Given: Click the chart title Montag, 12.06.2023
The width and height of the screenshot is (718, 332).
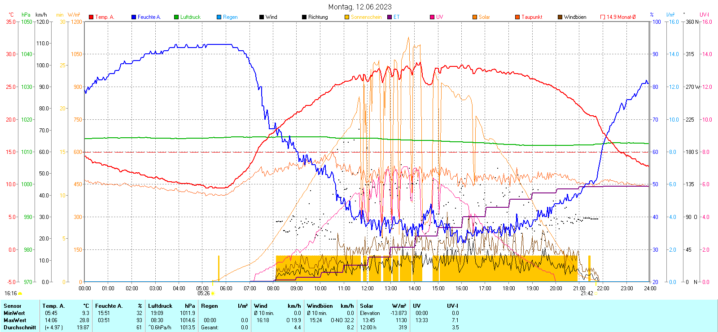Looking at the screenshot, I should (x=359, y=7).
